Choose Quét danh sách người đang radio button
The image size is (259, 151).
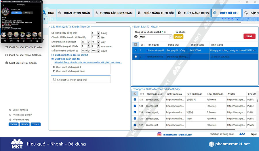pos(54,71)
